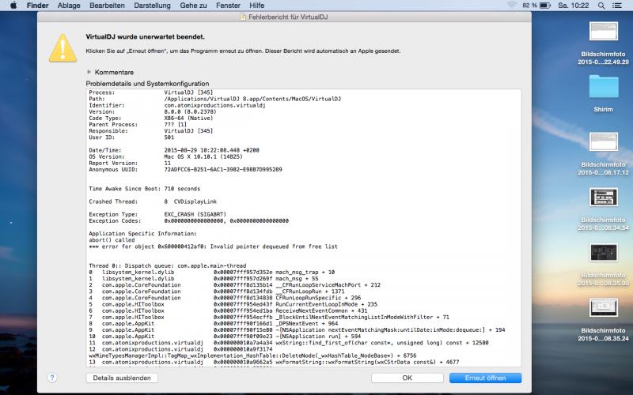The image size is (633, 395).
Task: Click 'Crashed Thread: 8 CVDisplayLink' line
Action: (x=153, y=201)
